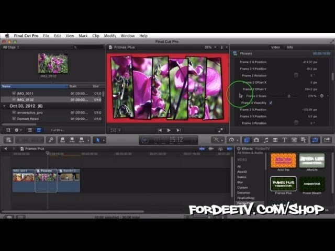Open the Mark menu

pyautogui.click(x=83, y=36)
